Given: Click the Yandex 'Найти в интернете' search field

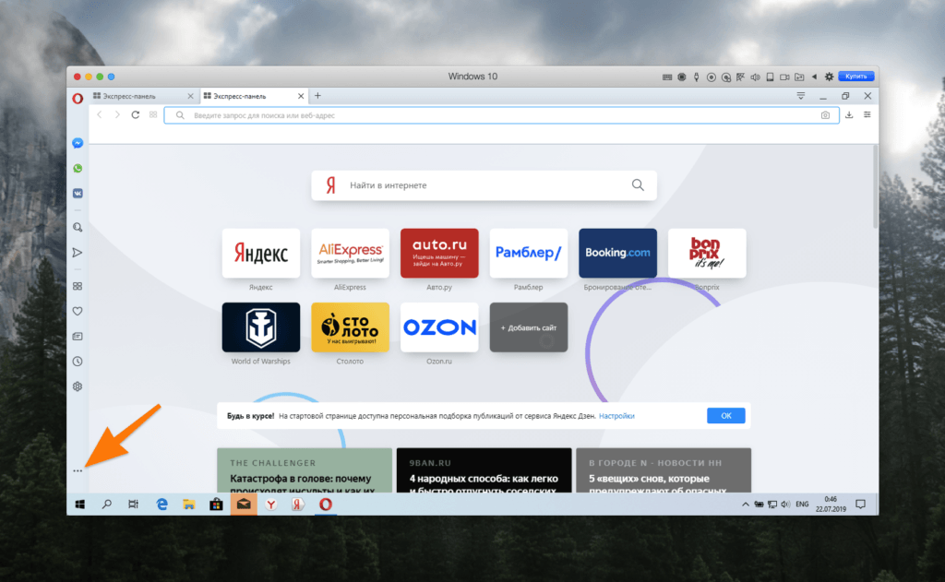Looking at the screenshot, I should click(484, 185).
